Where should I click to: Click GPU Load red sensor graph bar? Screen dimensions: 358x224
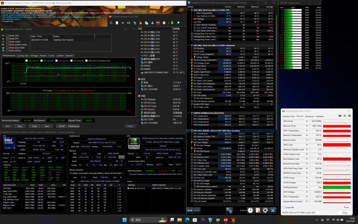click(337, 145)
